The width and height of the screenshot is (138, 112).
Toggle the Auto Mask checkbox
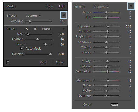tap(22, 48)
